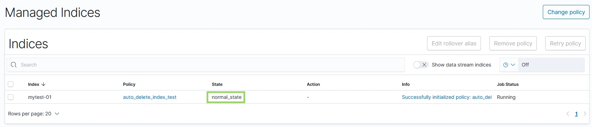
Task: Sort by the Policy column header
Action: coord(129,84)
